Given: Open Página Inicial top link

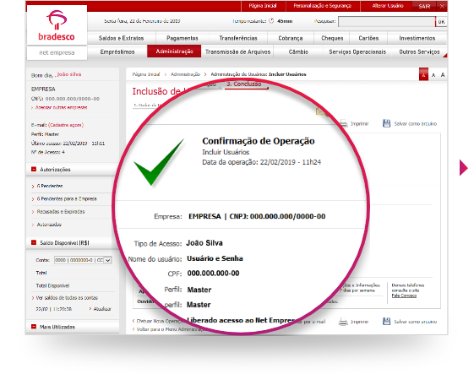Looking at the screenshot, I should click(263, 6).
